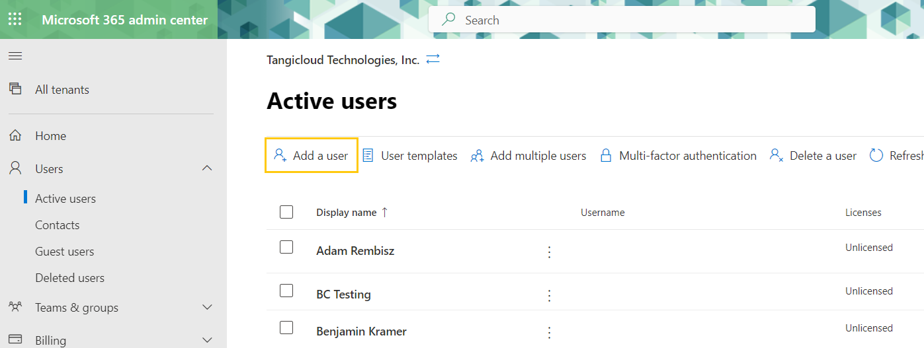This screenshot has width=924, height=348.
Task: Click the Billing card icon
Action: (x=15, y=339)
